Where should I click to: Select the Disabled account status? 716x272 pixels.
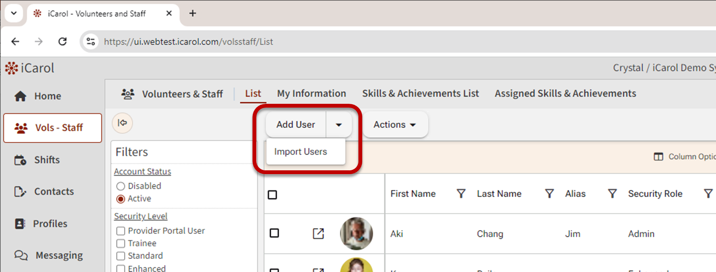pos(121,186)
